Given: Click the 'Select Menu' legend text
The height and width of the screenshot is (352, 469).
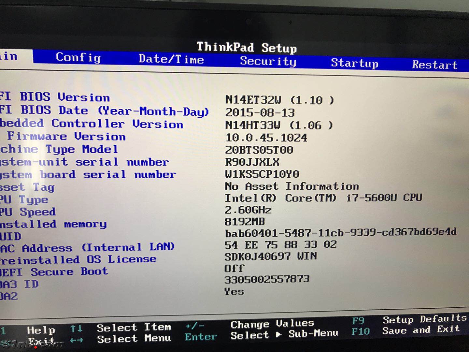Looking at the screenshot, I should click(x=134, y=339).
